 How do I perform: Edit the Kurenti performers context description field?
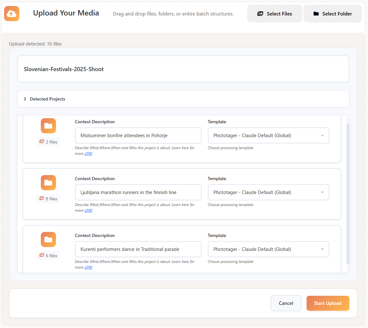coord(138,249)
